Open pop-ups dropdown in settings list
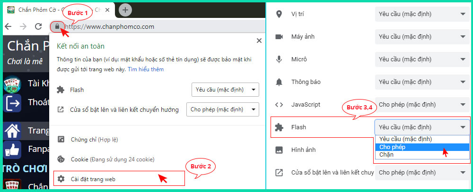Image resolution: width=473 pixels, height=192 pixels. (422, 173)
